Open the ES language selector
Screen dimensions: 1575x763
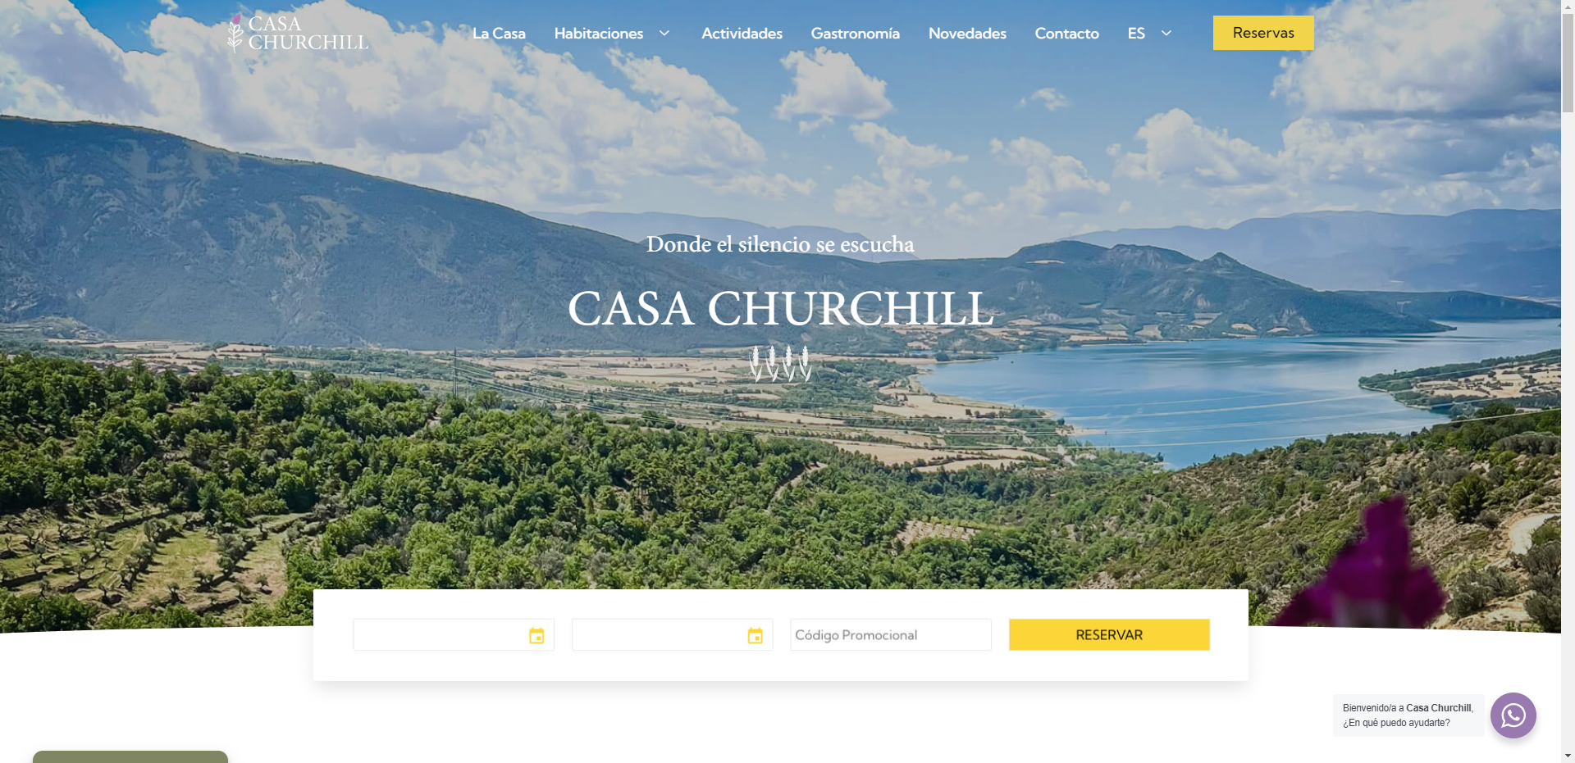(1136, 34)
